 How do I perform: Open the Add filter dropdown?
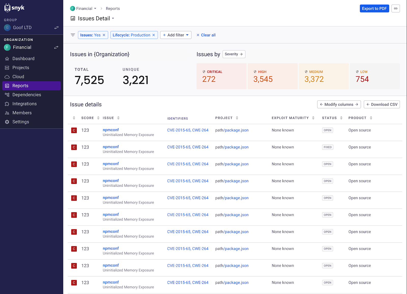click(176, 35)
